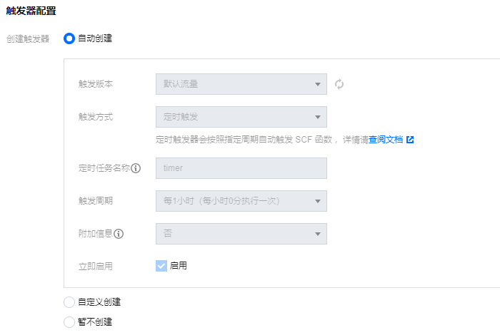The image size is (500, 335).
Task: Click the arrow of the 触发版本 dropdown
Action: click(x=318, y=84)
